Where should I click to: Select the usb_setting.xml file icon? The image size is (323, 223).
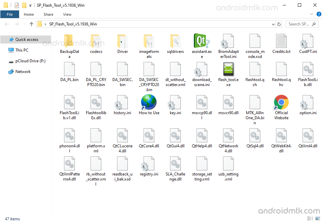tap(228, 163)
